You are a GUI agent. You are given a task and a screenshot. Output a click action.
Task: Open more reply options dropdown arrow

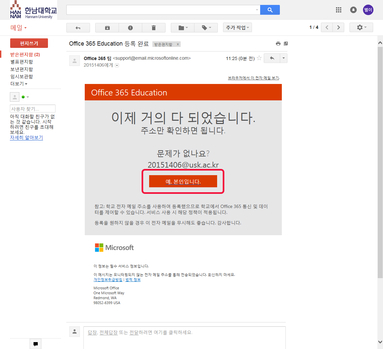[x=283, y=58]
